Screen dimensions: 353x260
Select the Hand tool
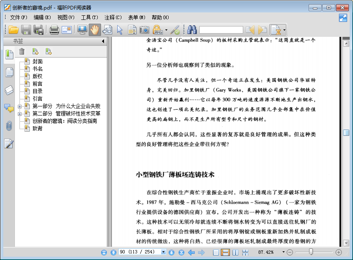95,30
